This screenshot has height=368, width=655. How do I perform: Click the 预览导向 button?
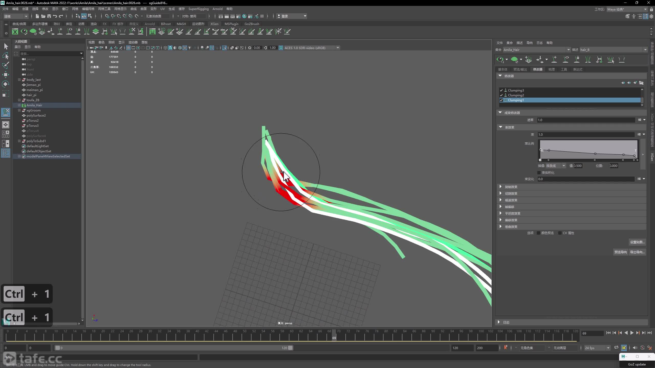(620, 252)
